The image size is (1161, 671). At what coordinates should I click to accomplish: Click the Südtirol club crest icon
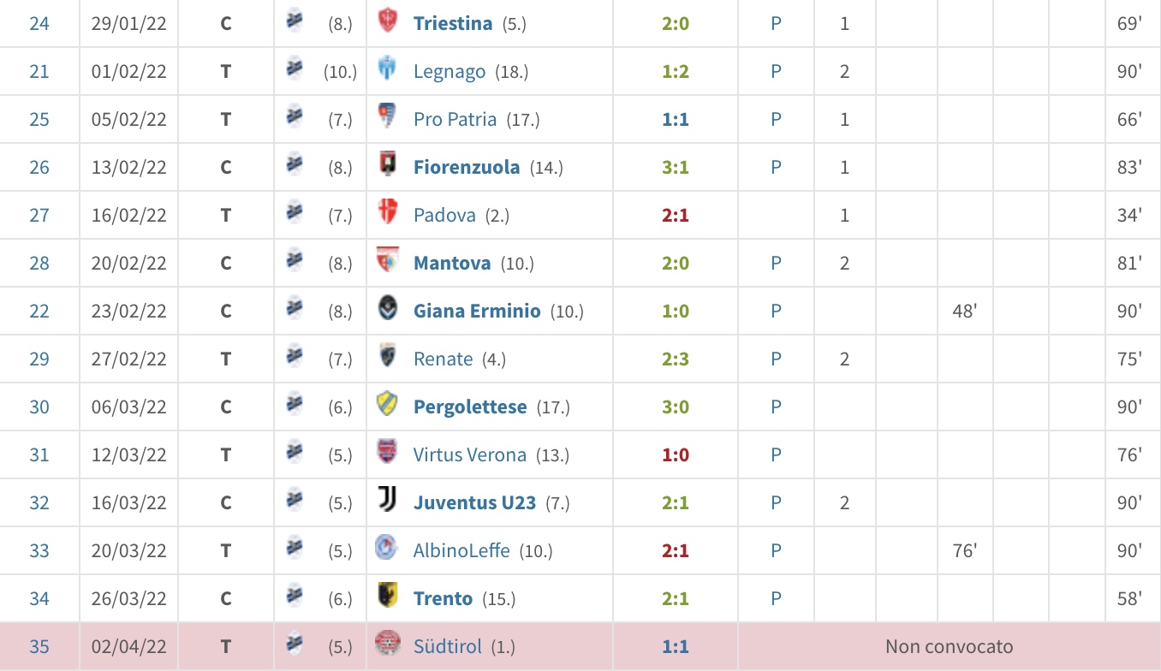(387, 646)
